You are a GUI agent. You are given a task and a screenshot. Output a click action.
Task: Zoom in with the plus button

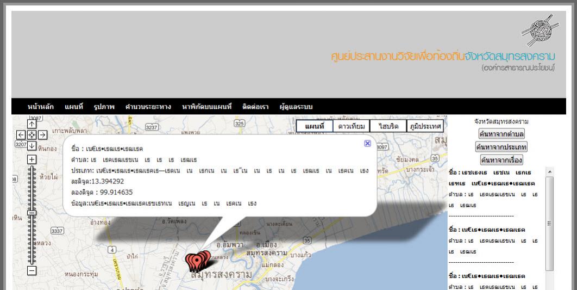click(32, 159)
